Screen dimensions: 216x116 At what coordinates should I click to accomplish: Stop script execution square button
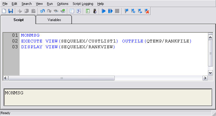117,11
